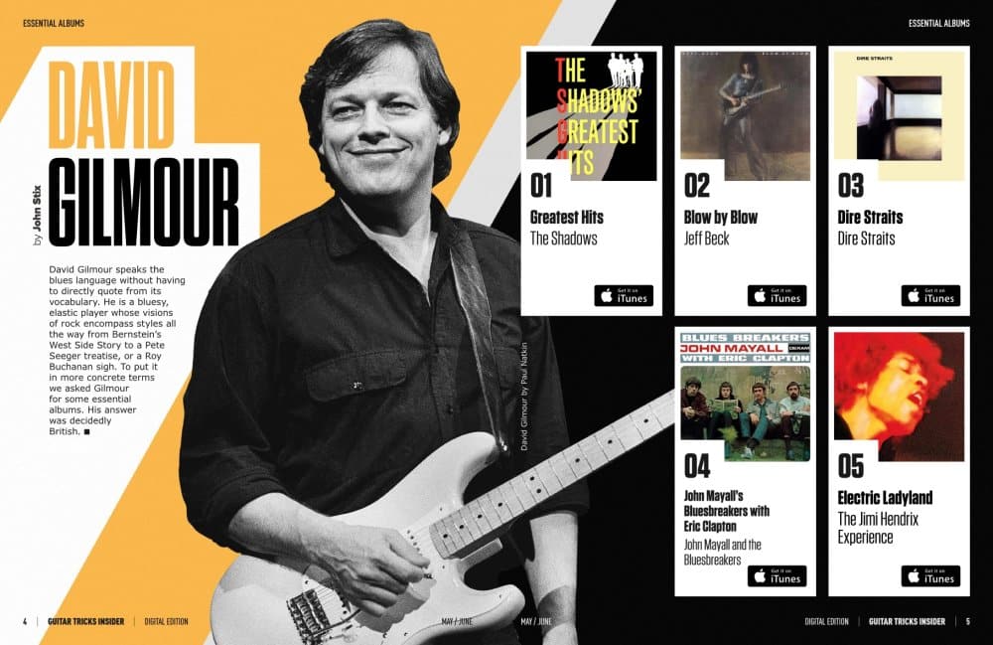Click the Essential Albums header at top left
Screen dimensions: 993x645
[54, 24]
